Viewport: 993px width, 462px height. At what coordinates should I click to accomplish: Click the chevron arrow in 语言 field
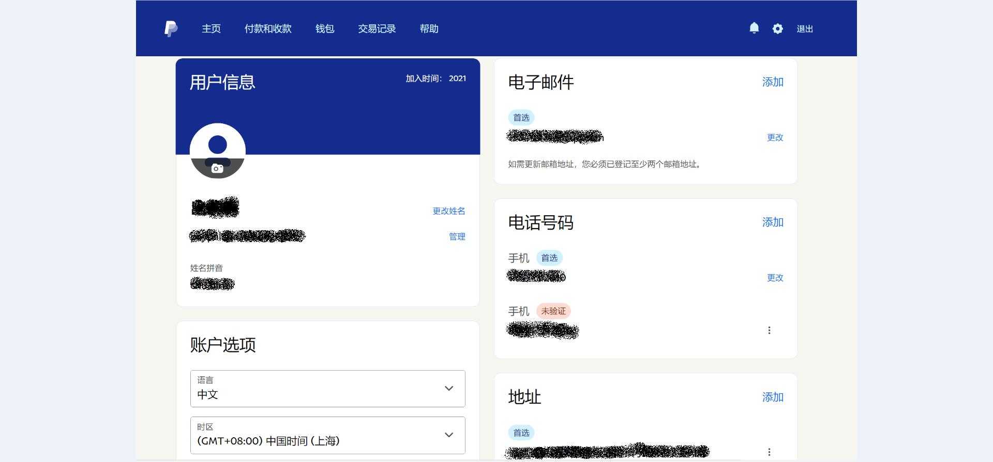click(x=449, y=389)
